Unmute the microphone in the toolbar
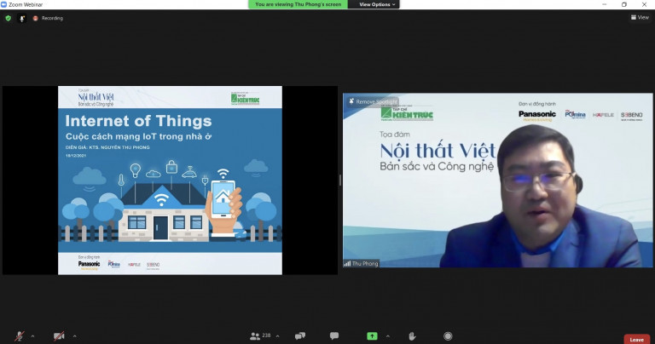Screen dimensions: 655x344 click(x=20, y=335)
